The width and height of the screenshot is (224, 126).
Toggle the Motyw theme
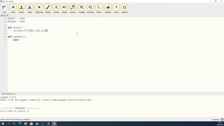click(x=99, y=8)
